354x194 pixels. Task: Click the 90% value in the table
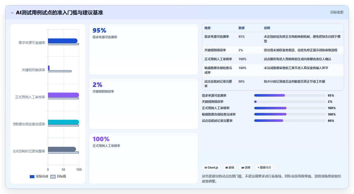click(x=241, y=82)
